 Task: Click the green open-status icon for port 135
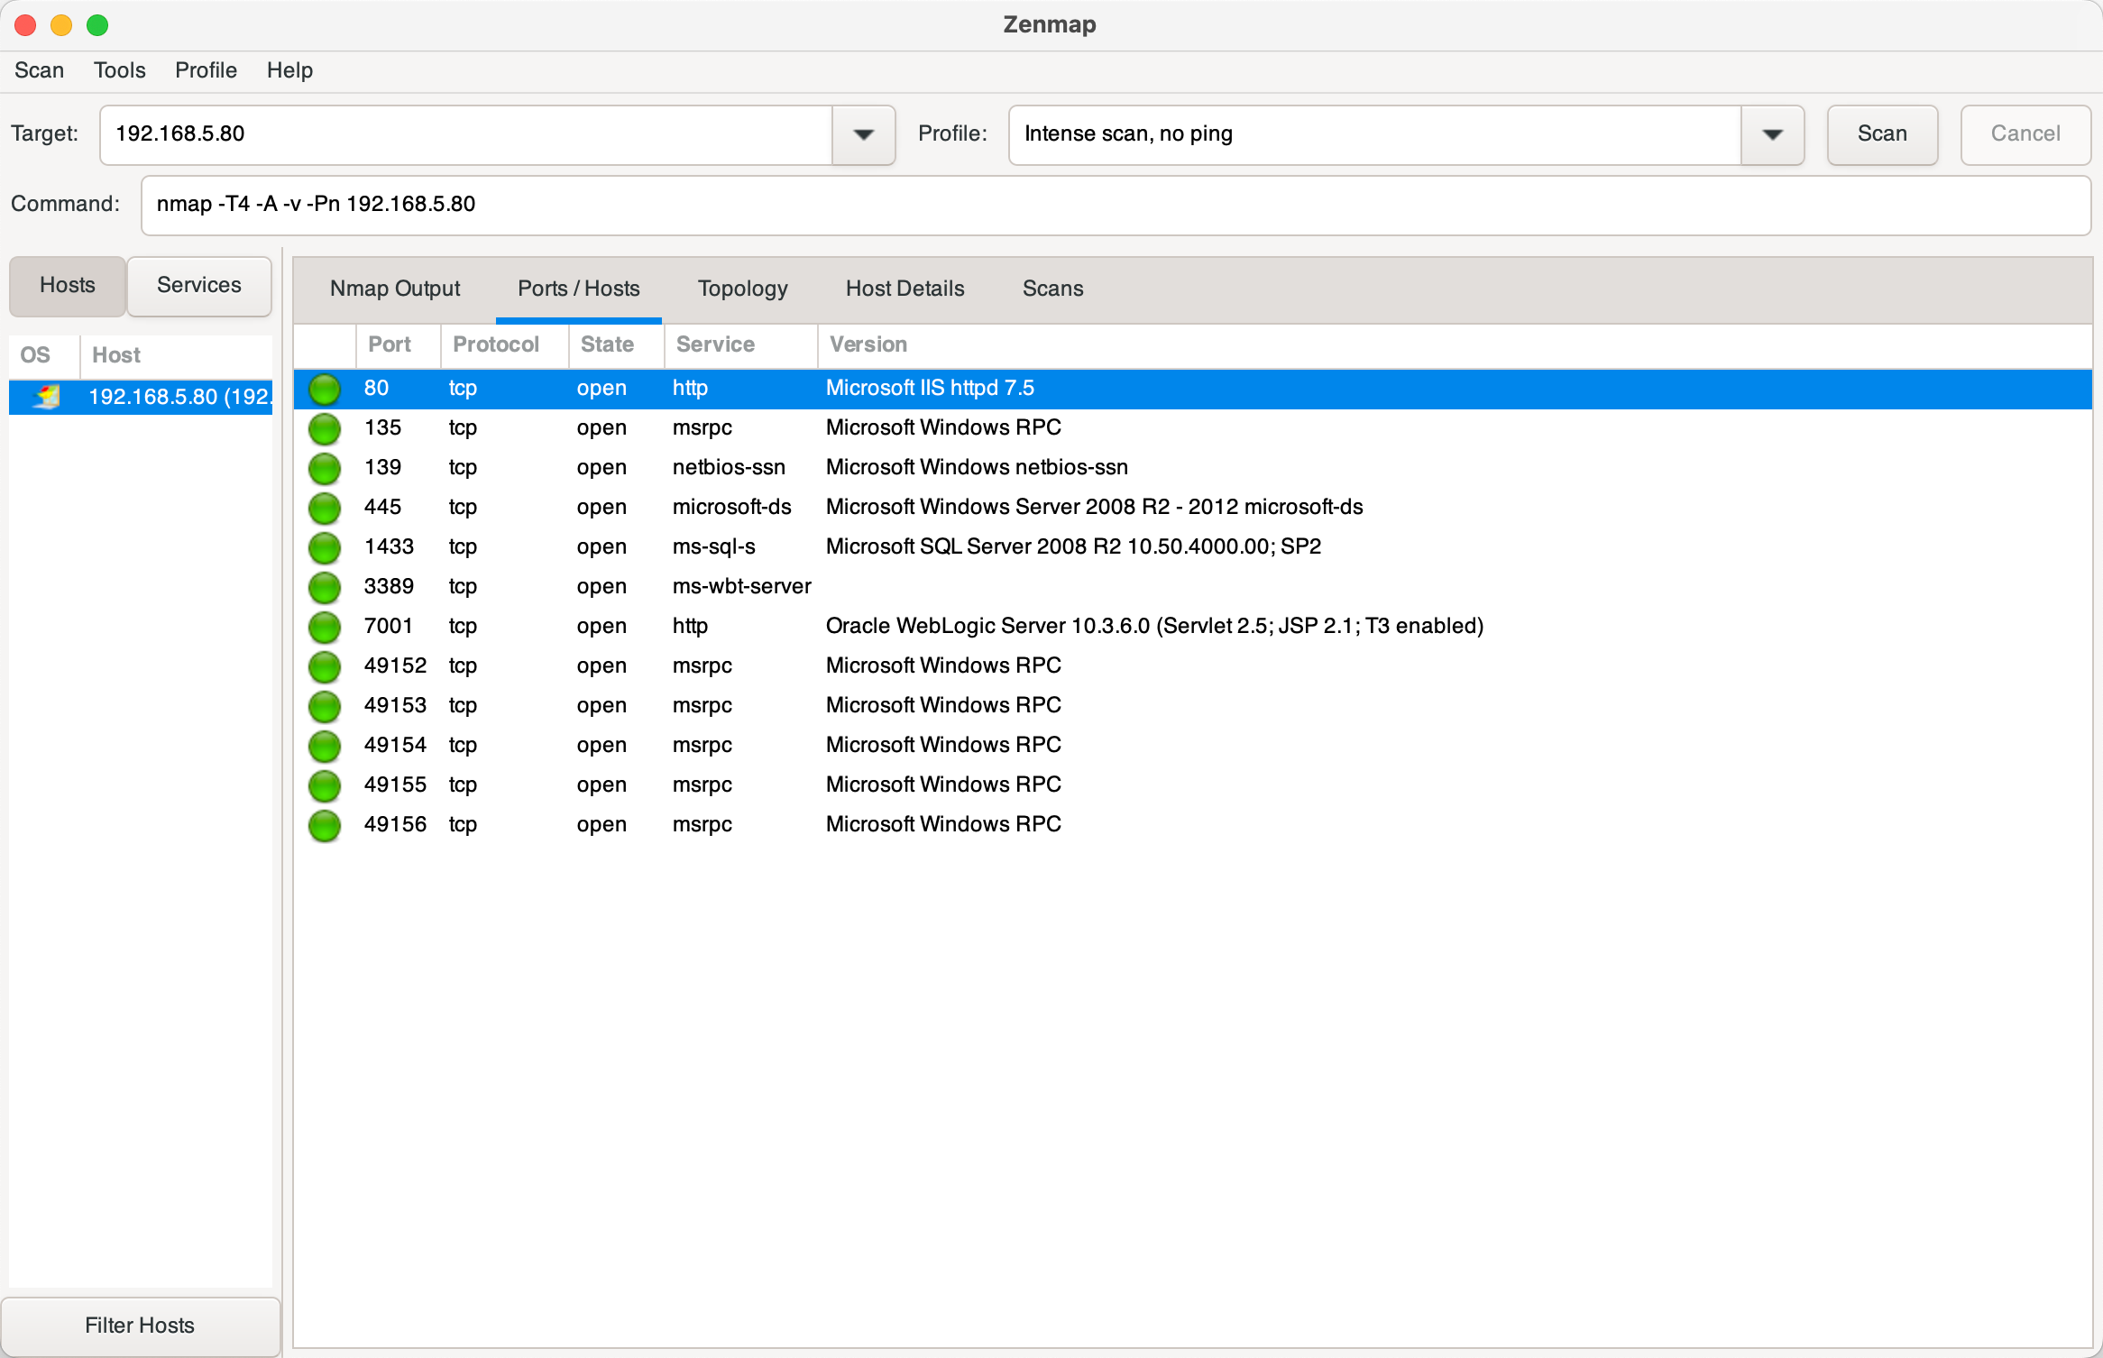[325, 428]
